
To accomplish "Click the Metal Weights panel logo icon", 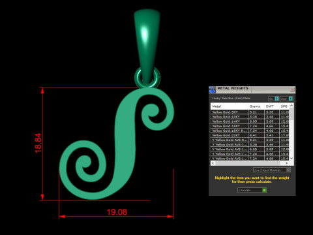I will pos(212,89).
